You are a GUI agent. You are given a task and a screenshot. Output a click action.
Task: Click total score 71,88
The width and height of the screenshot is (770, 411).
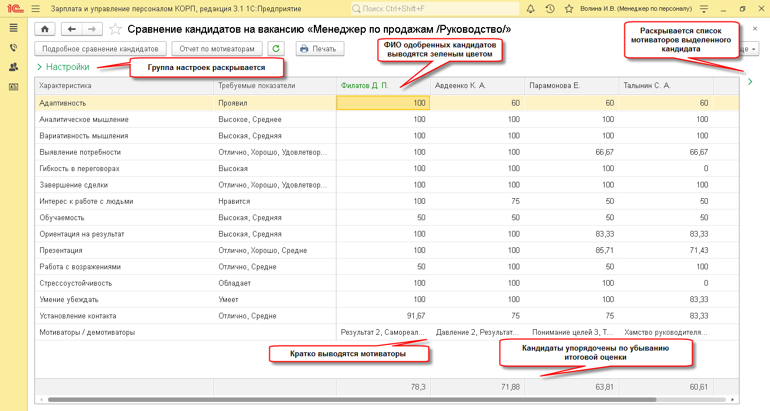click(478, 387)
